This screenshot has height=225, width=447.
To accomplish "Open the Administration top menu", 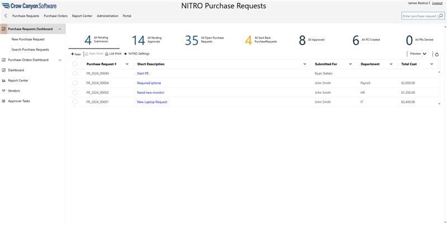I will [107, 16].
